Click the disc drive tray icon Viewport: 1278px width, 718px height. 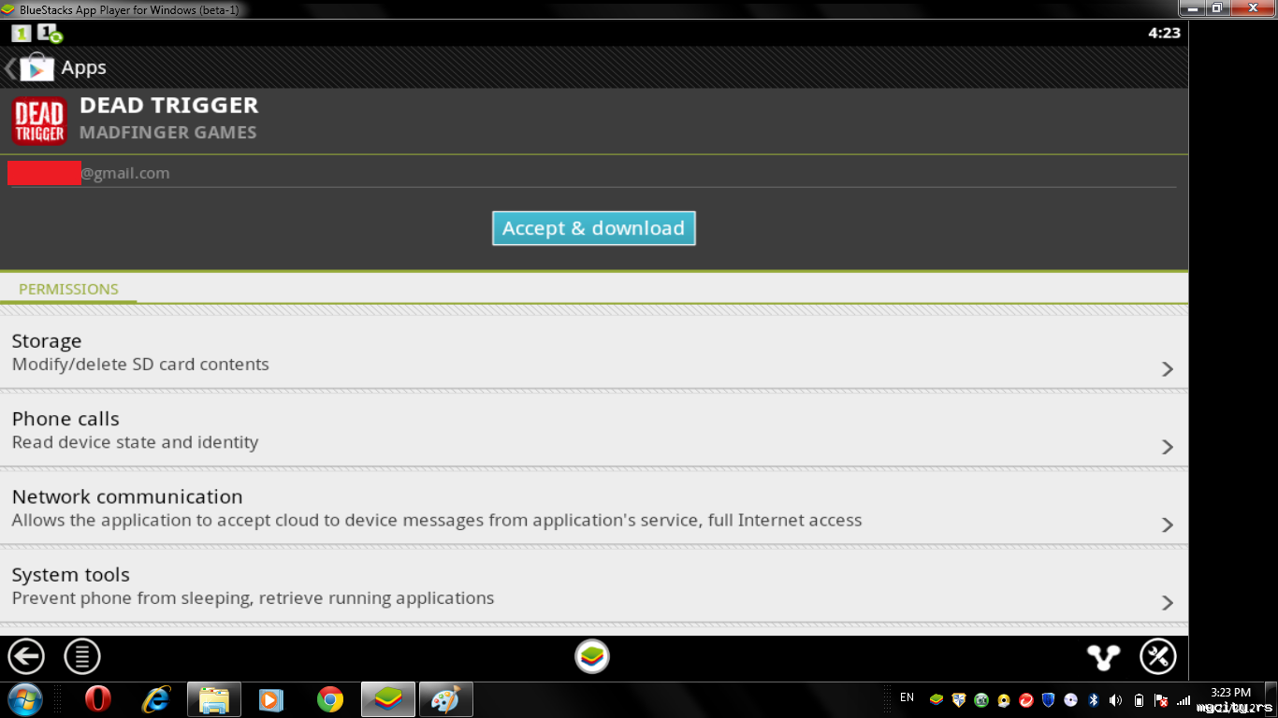pos(1070,699)
